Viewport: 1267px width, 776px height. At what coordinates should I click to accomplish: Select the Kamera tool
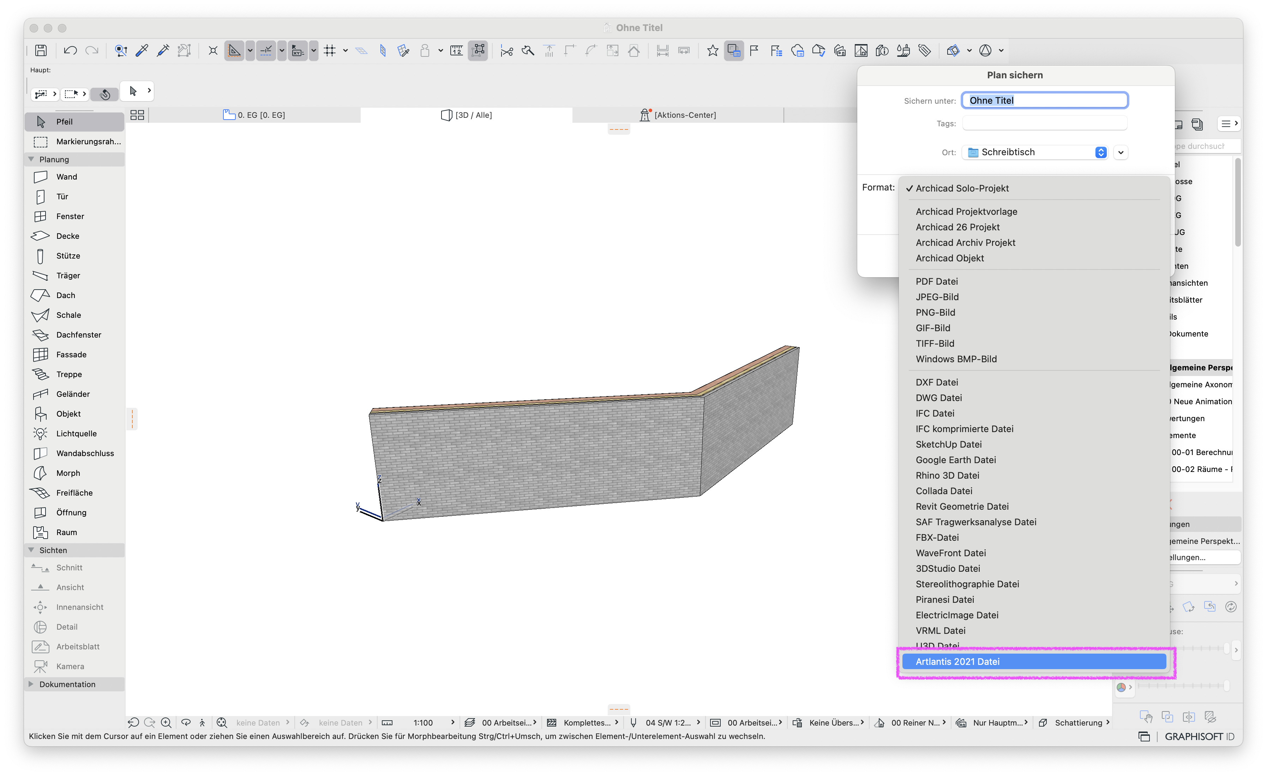pyautogui.click(x=74, y=667)
